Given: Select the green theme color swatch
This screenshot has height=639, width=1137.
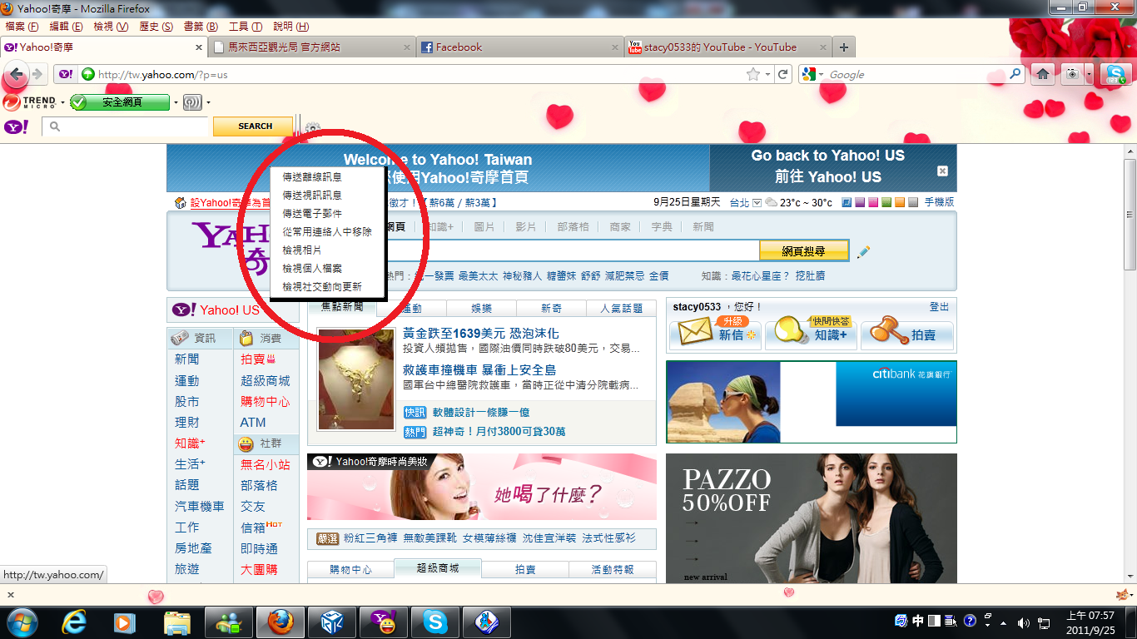Looking at the screenshot, I should pos(886,202).
